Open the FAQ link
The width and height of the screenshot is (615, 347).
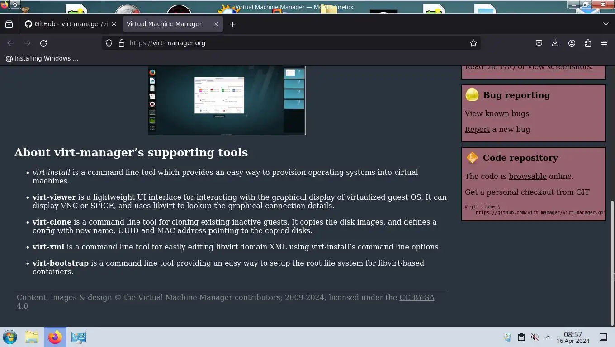pos(507,67)
